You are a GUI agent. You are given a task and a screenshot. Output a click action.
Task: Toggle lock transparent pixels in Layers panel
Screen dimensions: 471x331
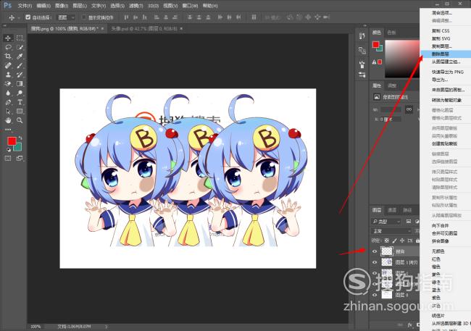(387, 240)
